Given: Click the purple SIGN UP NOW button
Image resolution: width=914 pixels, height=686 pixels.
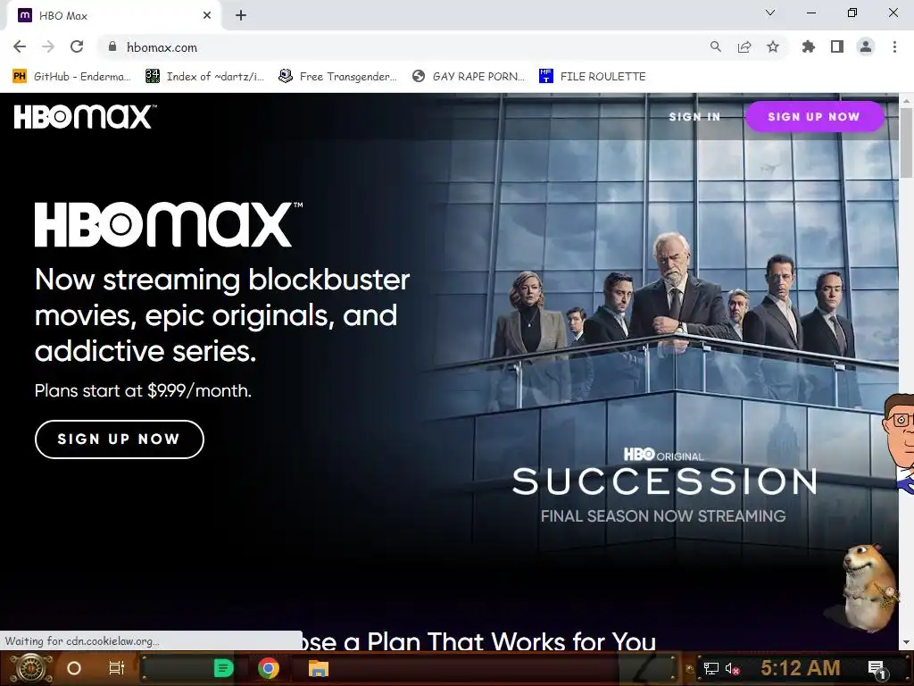Looking at the screenshot, I should click(x=814, y=117).
